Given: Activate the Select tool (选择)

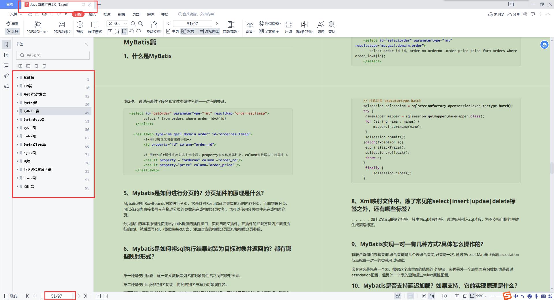Looking at the screenshot, I should [12, 31].
